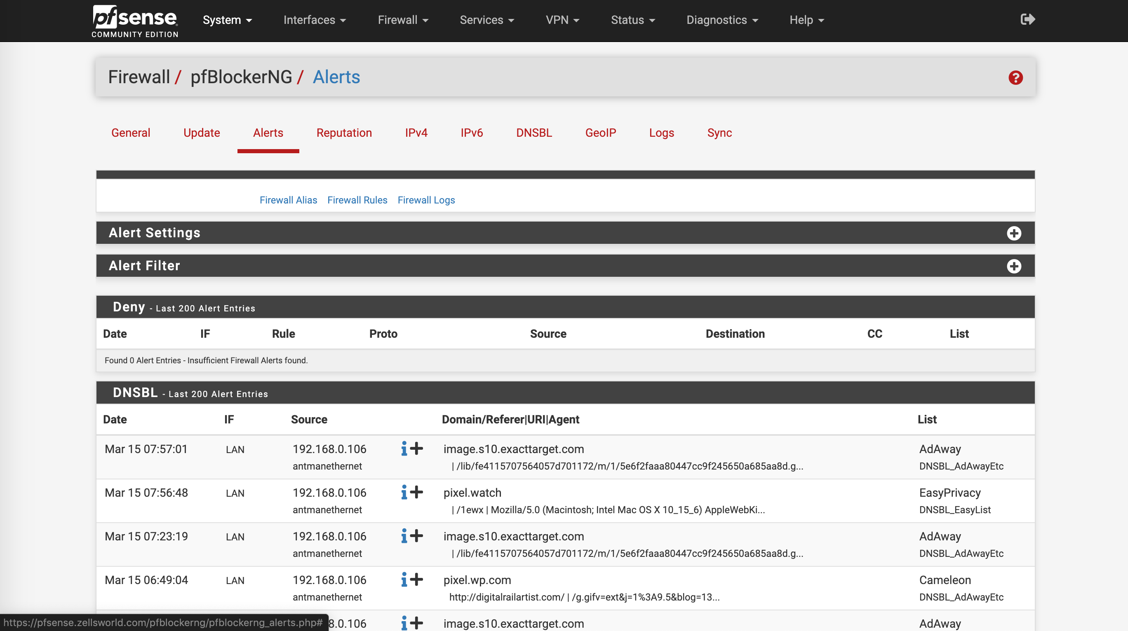Open the Services dropdown menu
The image size is (1128, 631).
486,20
